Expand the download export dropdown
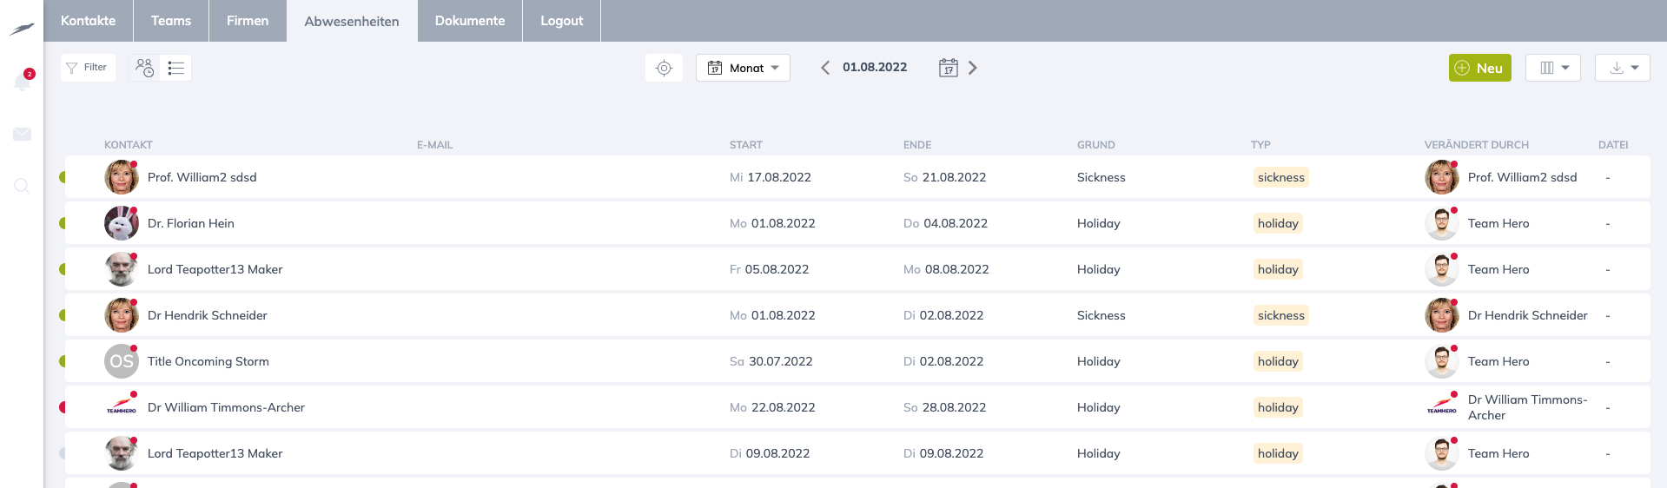The width and height of the screenshot is (1667, 488). [x=1622, y=68]
